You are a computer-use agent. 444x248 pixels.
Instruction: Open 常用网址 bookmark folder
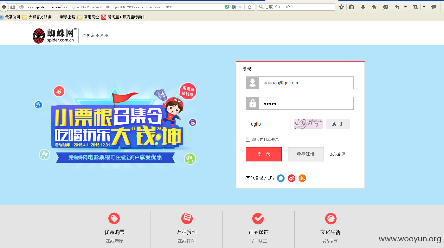(88, 17)
